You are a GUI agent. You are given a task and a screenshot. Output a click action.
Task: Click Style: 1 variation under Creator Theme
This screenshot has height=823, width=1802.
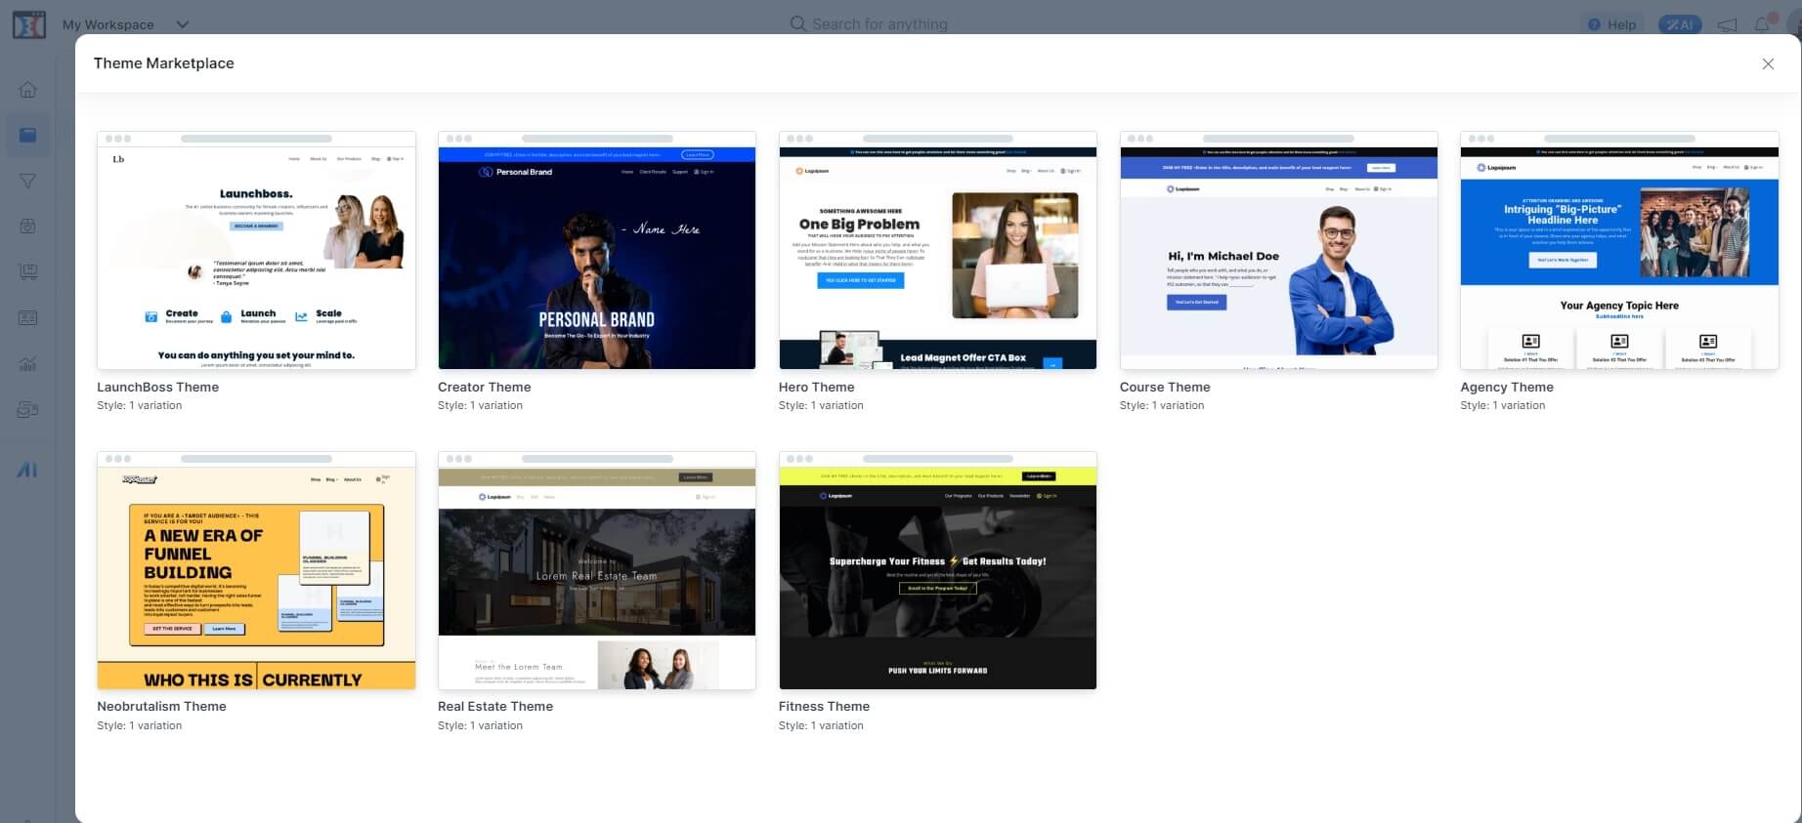(x=480, y=405)
